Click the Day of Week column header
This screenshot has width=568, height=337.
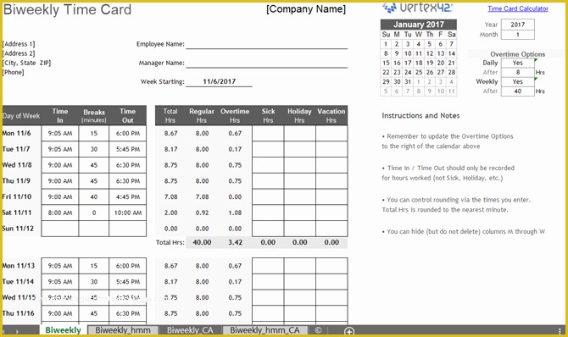click(21, 116)
